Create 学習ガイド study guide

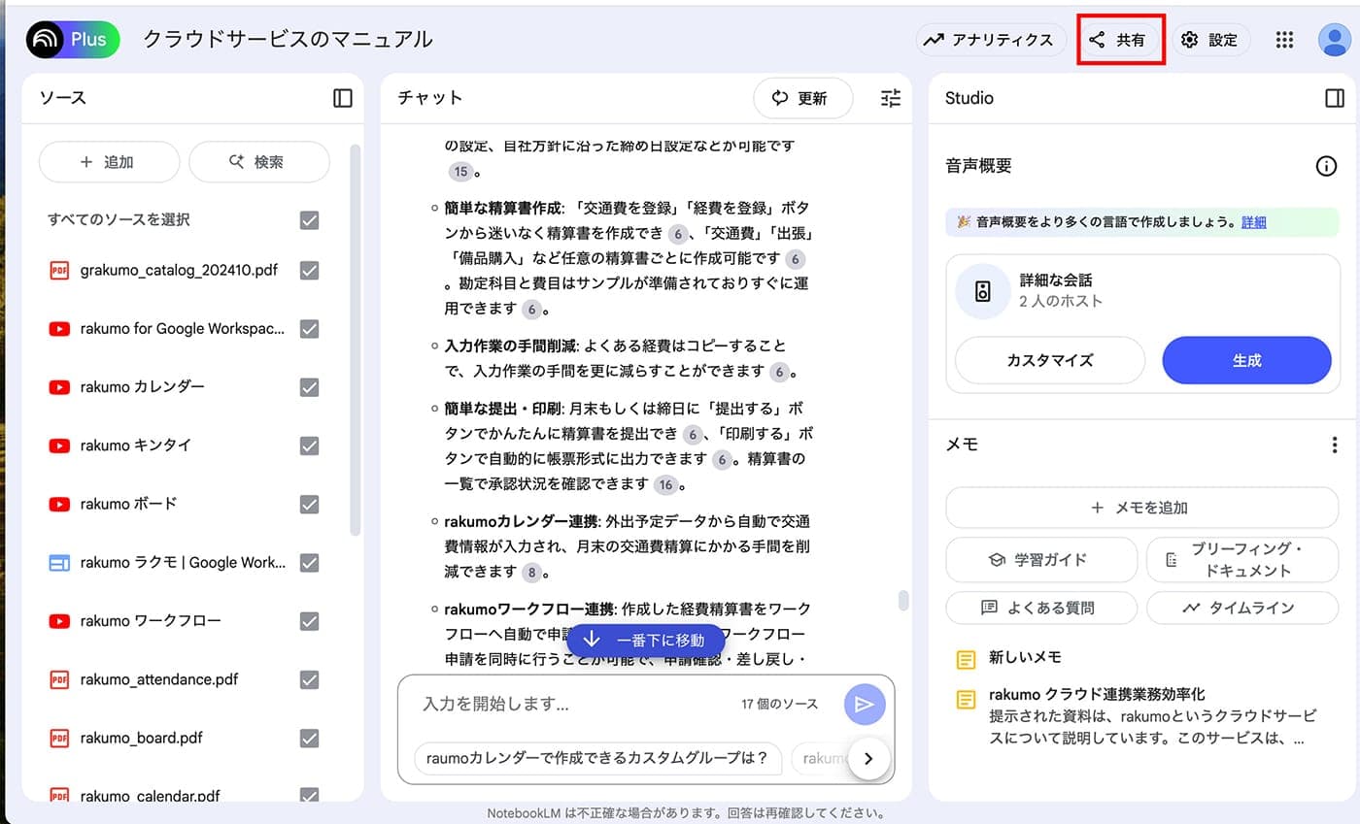(x=1041, y=560)
